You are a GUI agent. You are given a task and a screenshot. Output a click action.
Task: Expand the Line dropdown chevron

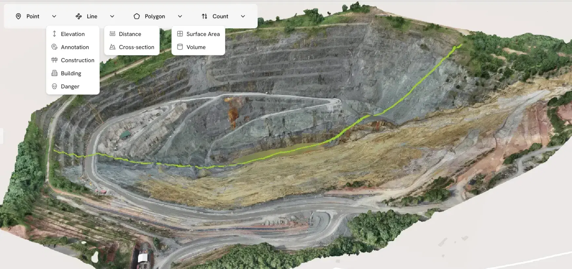point(112,16)
